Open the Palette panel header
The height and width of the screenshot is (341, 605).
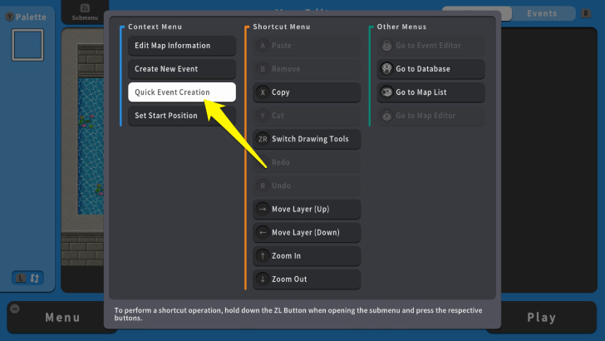pyautogui.click(x=26, y=17)
